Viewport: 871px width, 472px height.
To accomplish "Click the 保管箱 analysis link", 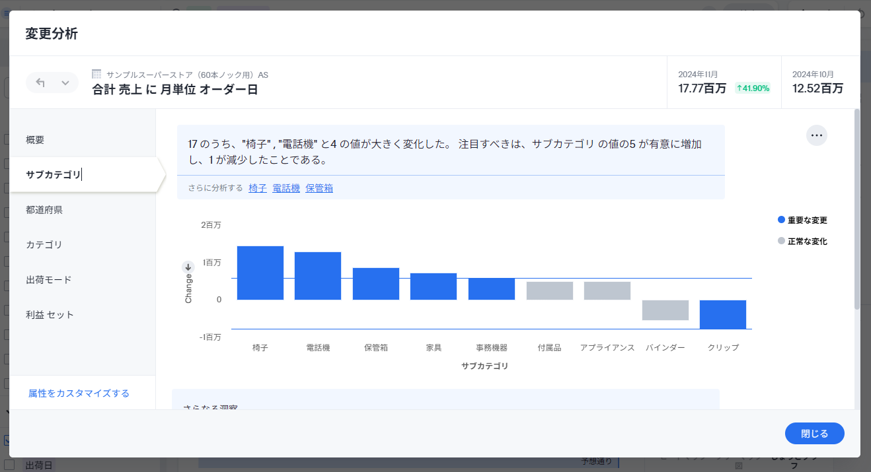I will [319, 188].
